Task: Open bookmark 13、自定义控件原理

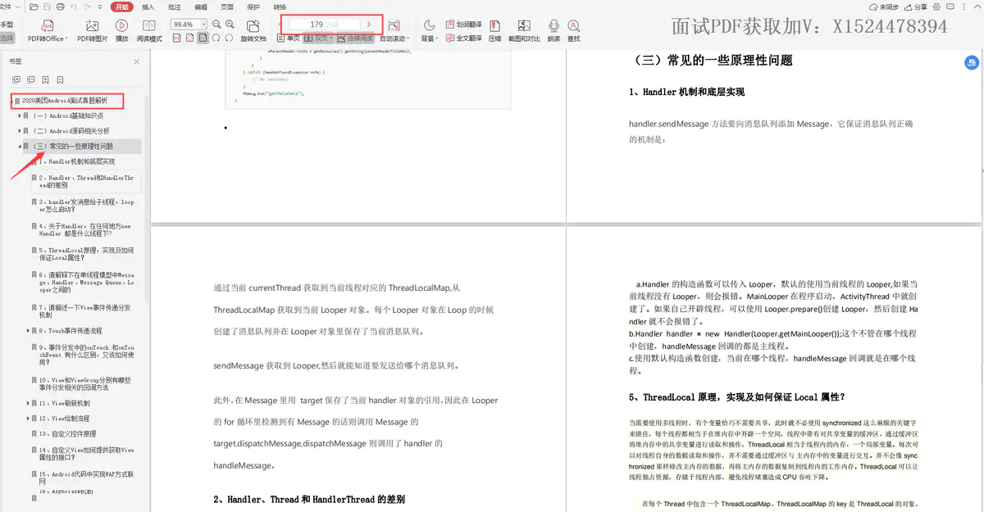Action: click(67, 434)
